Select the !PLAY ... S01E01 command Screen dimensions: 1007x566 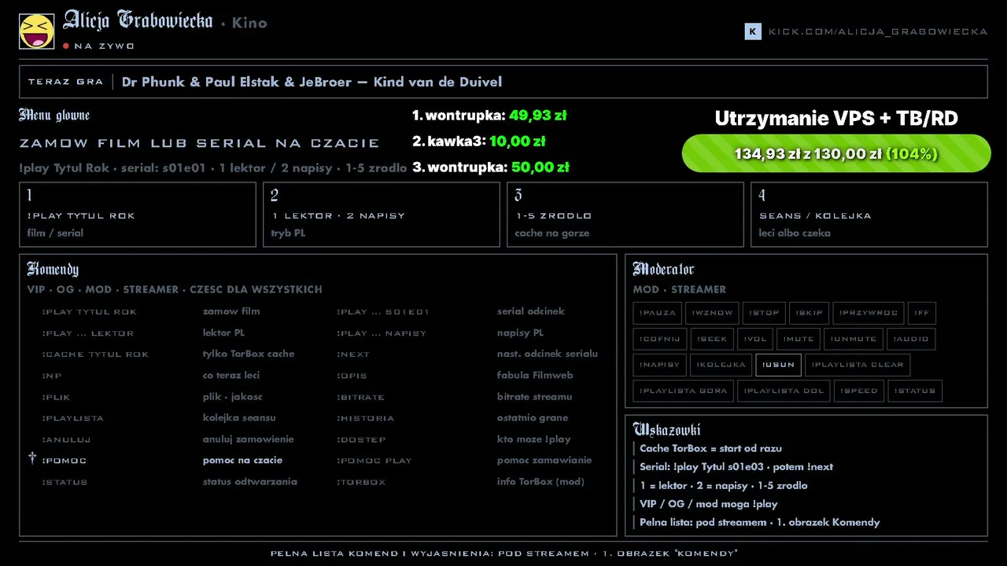(383, 312)
